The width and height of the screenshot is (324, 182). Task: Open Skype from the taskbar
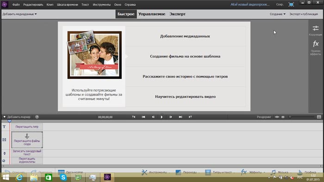pos(63,177)
